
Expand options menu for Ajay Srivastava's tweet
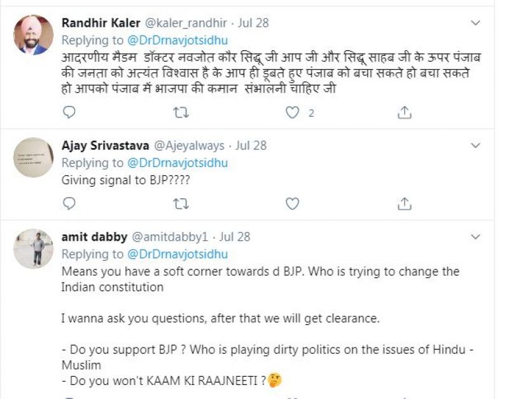[475, 145]
